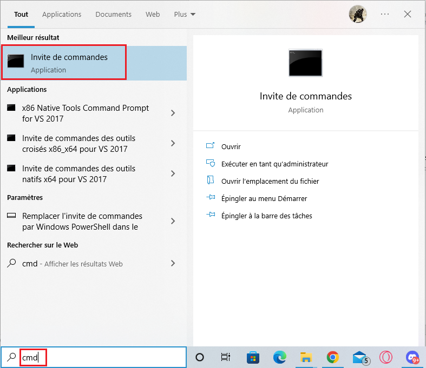Viewport: 426px width, 368px height.
Task: Open Remplacer l'invite de commandes par PowerShell setting
Action: [82, 222]
